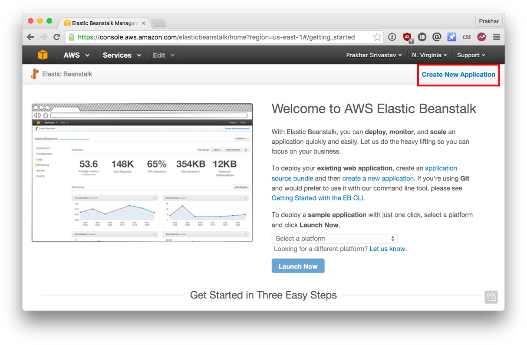Click the AWS orange cube logo

pyautogui.click(x=43, y=55)
